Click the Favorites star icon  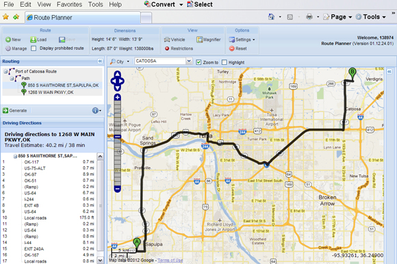[5, 17]
